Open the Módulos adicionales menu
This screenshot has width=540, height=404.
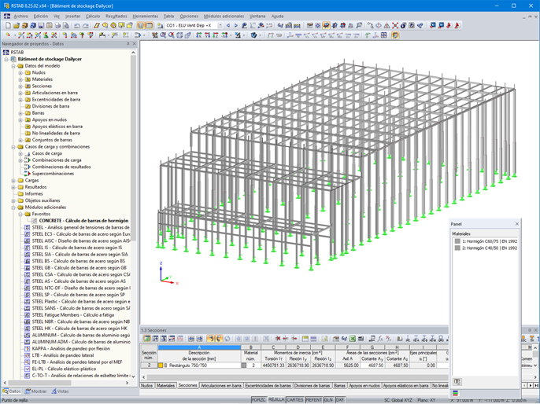coord(224,17)
